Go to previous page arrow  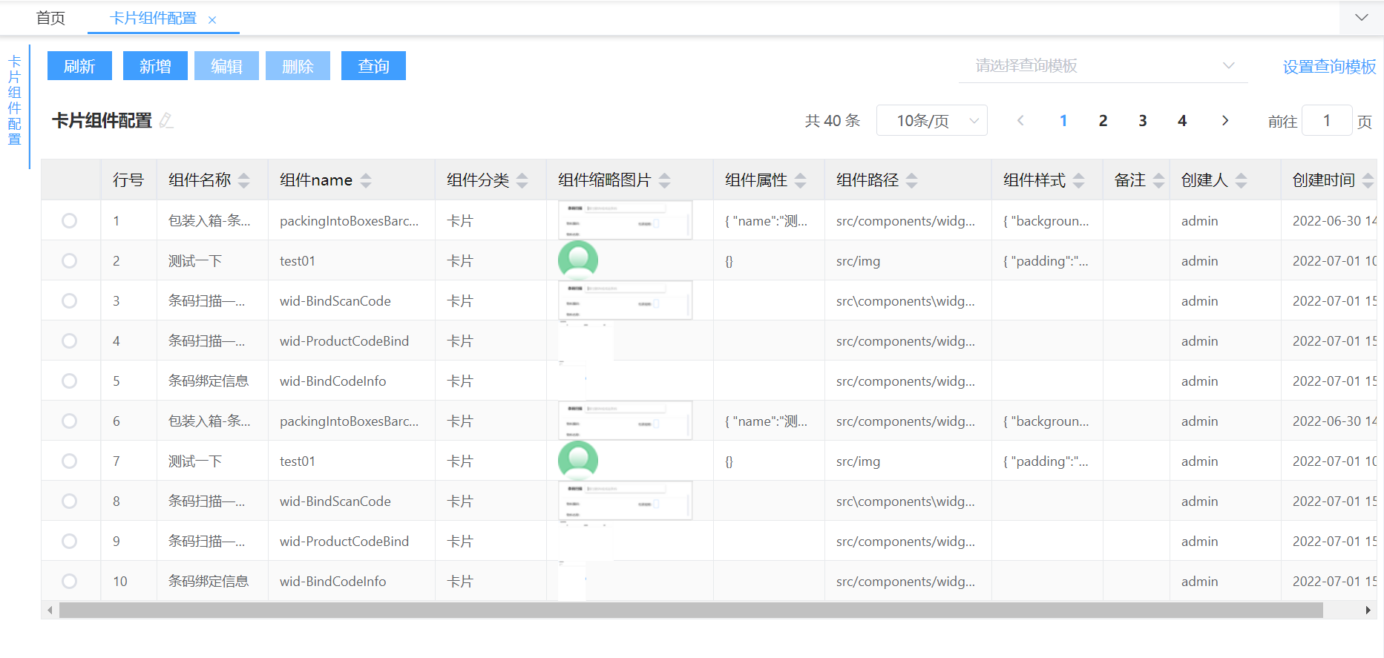1020,120
